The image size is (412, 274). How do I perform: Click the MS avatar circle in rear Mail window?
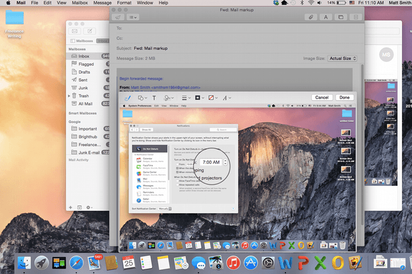(x=386, y=55)
